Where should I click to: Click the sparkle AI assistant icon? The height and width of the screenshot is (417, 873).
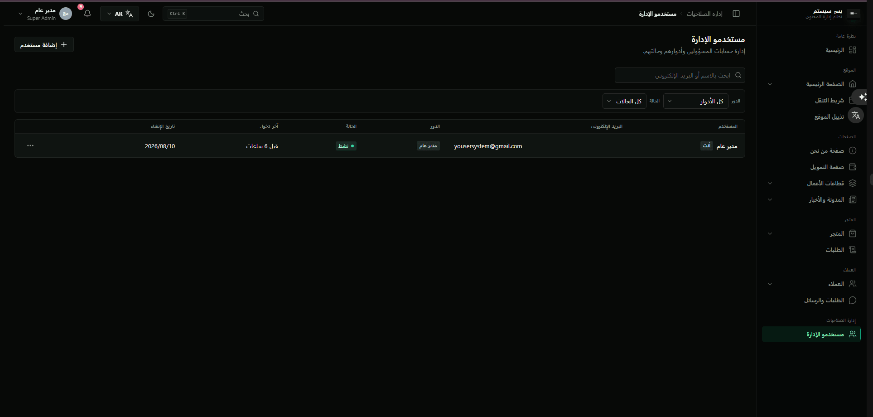tap(863, 97)
